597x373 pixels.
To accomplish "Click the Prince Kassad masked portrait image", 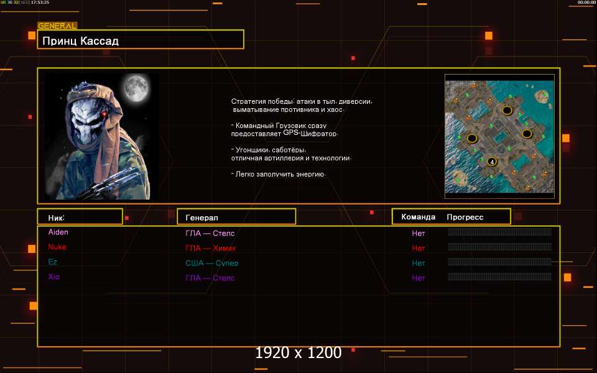I will (102, 136).
